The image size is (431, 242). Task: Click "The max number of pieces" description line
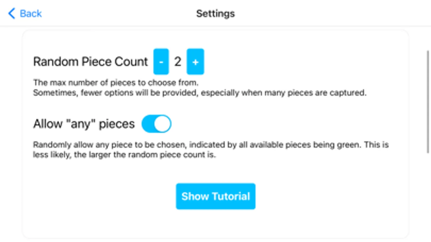[116, 83]
